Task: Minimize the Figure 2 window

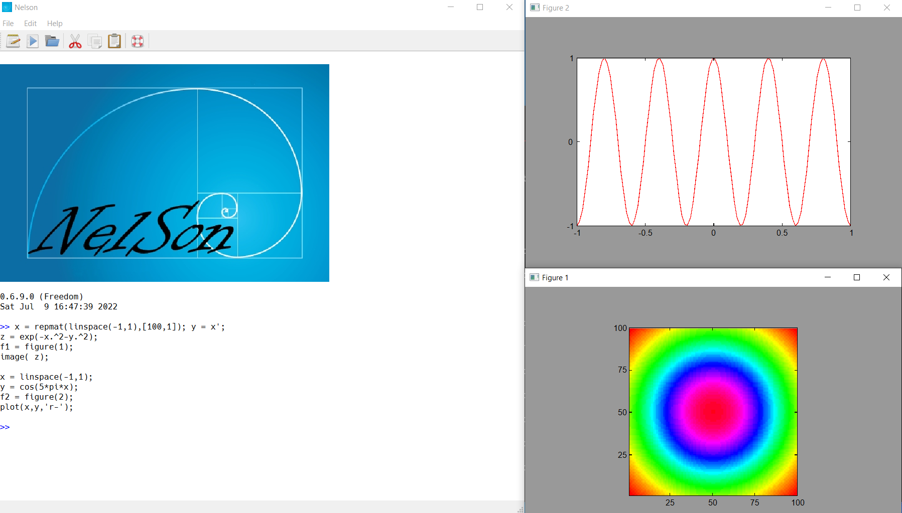Action: [x=828, y=8]
